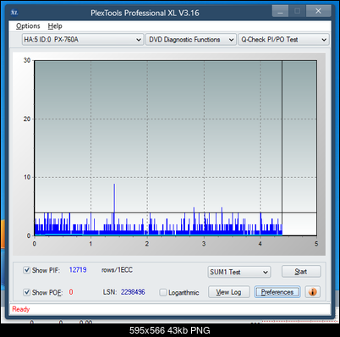Viewport: 340px width, 337px height.
Task: Enable the Logarithmic checkbox
Action: (x=163, y=292)
